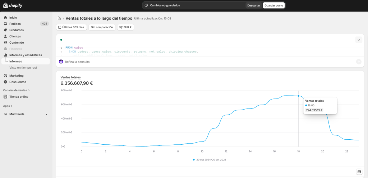Click the Descuentos badge icon
The height and width of the screenshot is (178, 368).
(5, 82)
